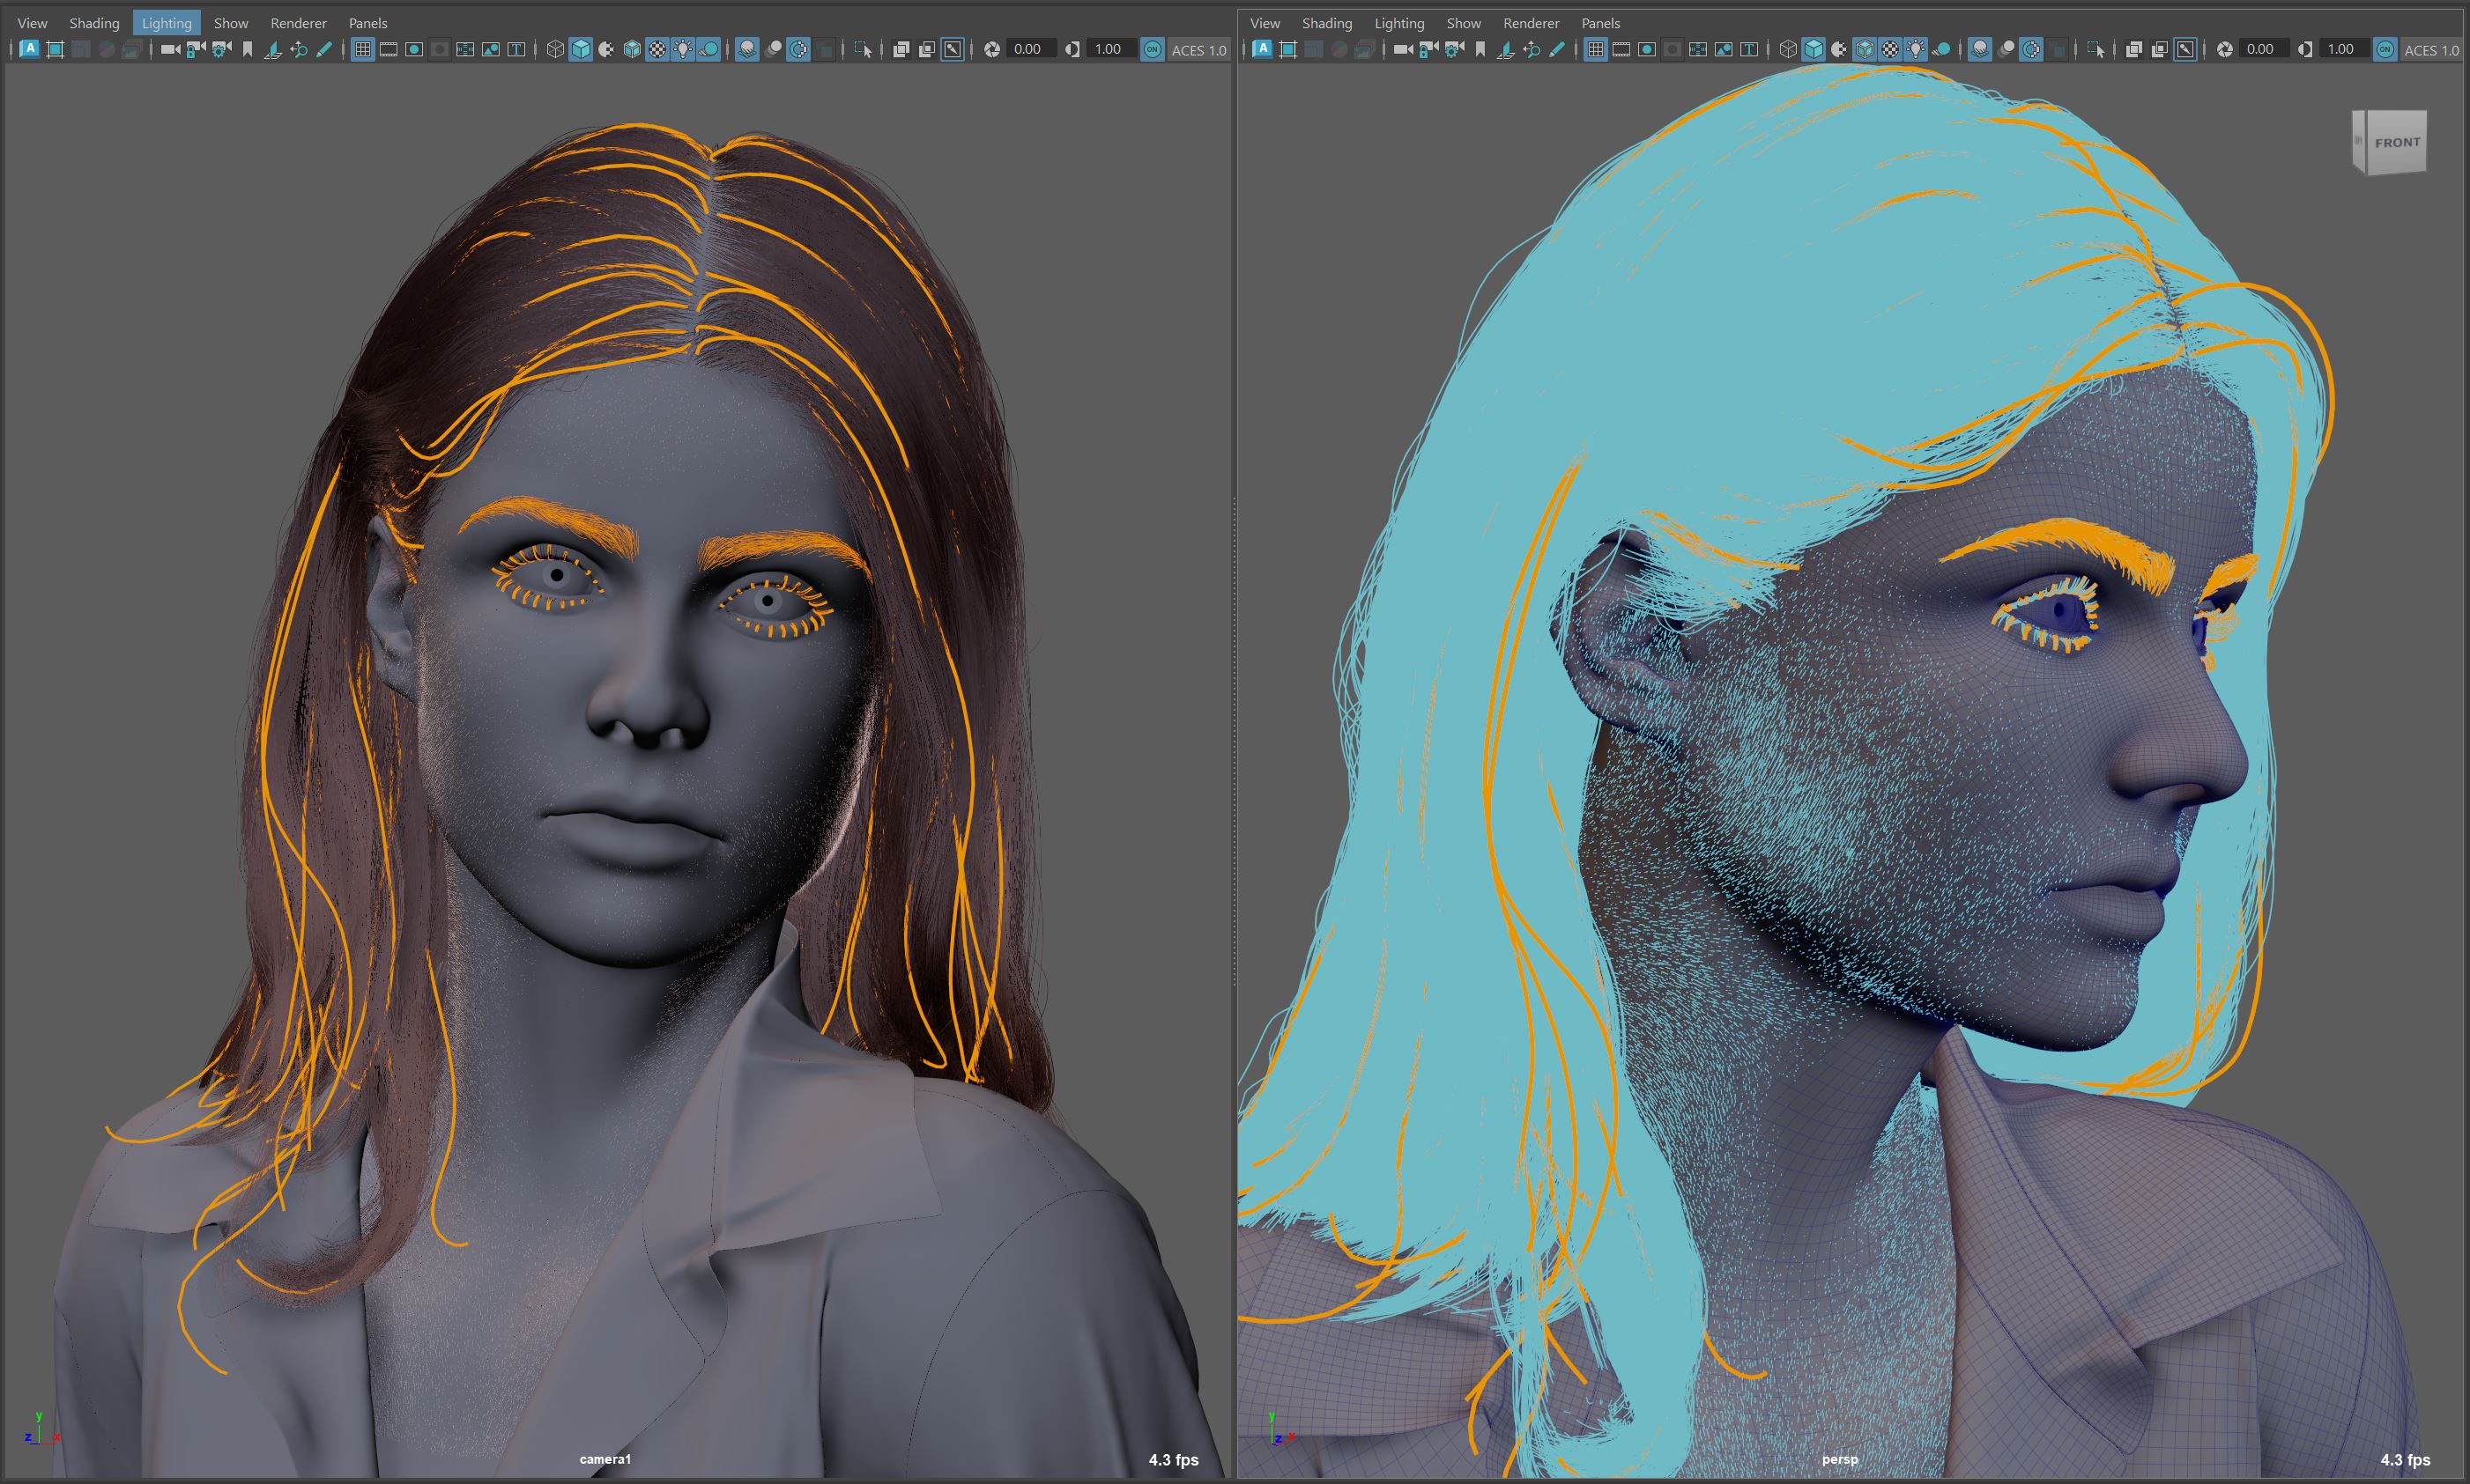Open the Lighting menu in the right viewport
This screenshot has width=2470, height=1484.
pos(1399,22)
